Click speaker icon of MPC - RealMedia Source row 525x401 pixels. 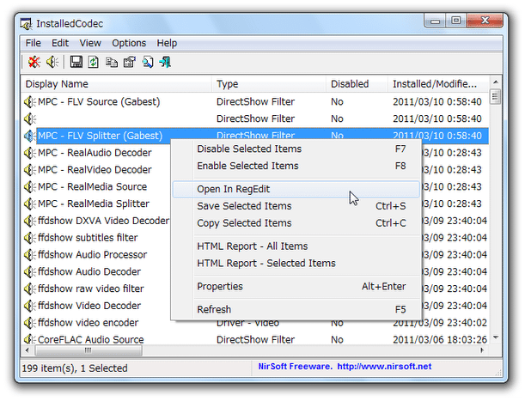click(x=30, y=187)
